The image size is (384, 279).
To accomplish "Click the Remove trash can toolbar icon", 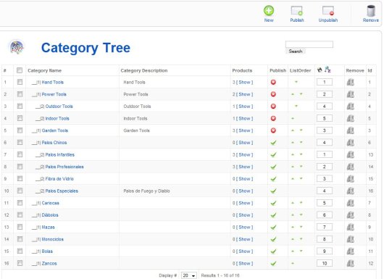I will (x=371, y=11).
